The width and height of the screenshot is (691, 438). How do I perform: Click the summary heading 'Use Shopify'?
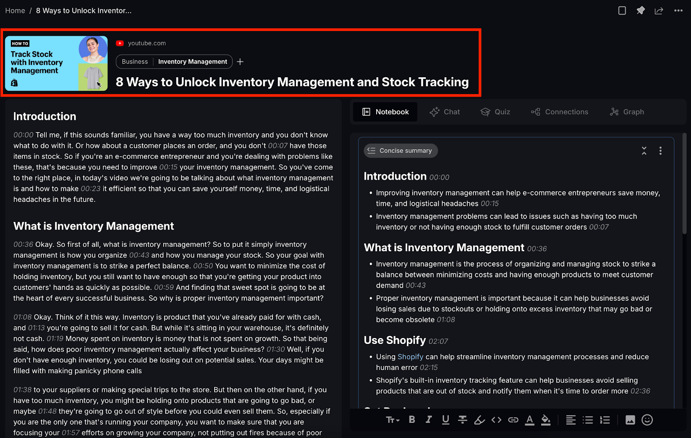point(395,340)
